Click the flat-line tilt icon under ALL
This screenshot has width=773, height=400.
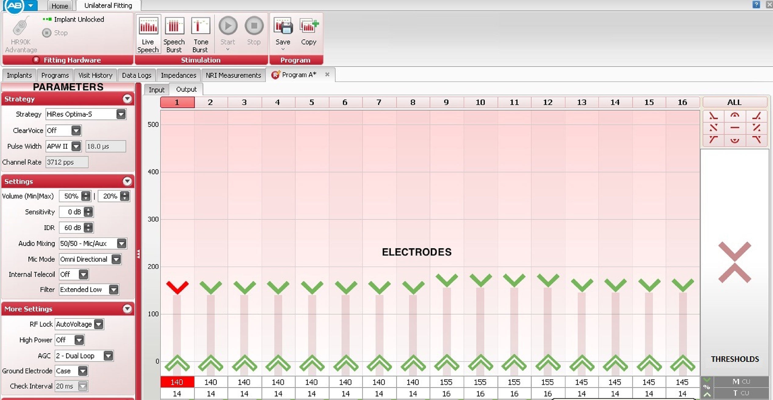coord(735,128)
